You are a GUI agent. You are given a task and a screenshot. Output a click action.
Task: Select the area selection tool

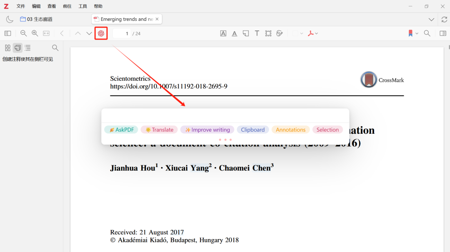point(268,33)
